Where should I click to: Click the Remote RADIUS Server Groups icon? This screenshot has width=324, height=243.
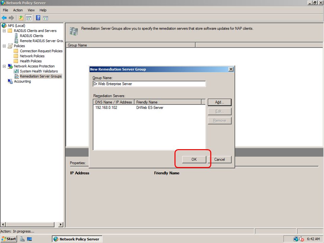point(16,41)
